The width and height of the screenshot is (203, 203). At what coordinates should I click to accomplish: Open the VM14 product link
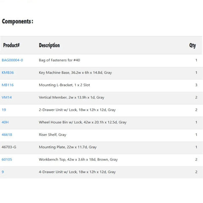click(x=7, y=97)
